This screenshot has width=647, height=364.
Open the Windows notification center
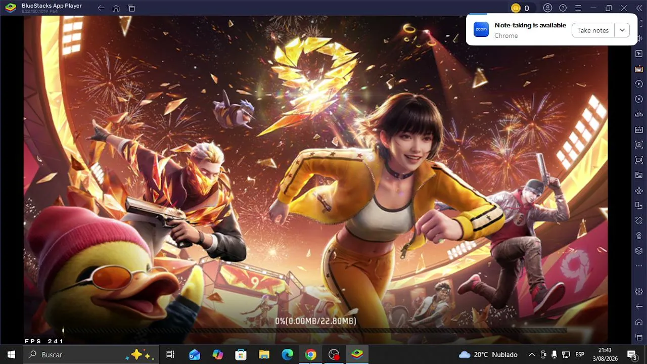(632, 355)
